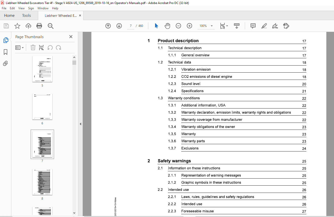Select the Liebherr Wheeled document tab
334x217 pixels.
tap(61, 16)
